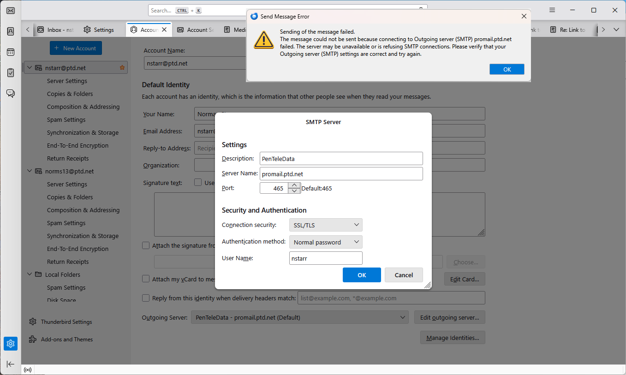Image resolution: width=626 pixels, height=375 pixels.
Task: Open Synchronization & Storage under norms13@ptd.net
Action: (83, 236)
